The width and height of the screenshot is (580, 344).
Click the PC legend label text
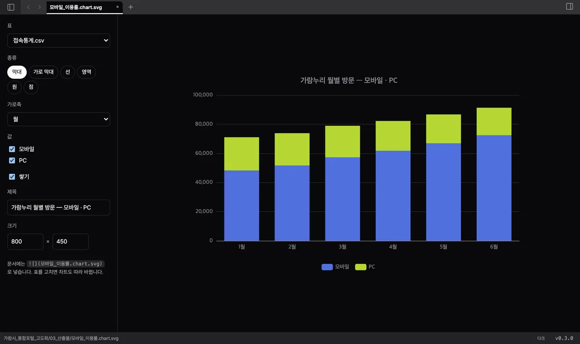click(x=372, y=267)
